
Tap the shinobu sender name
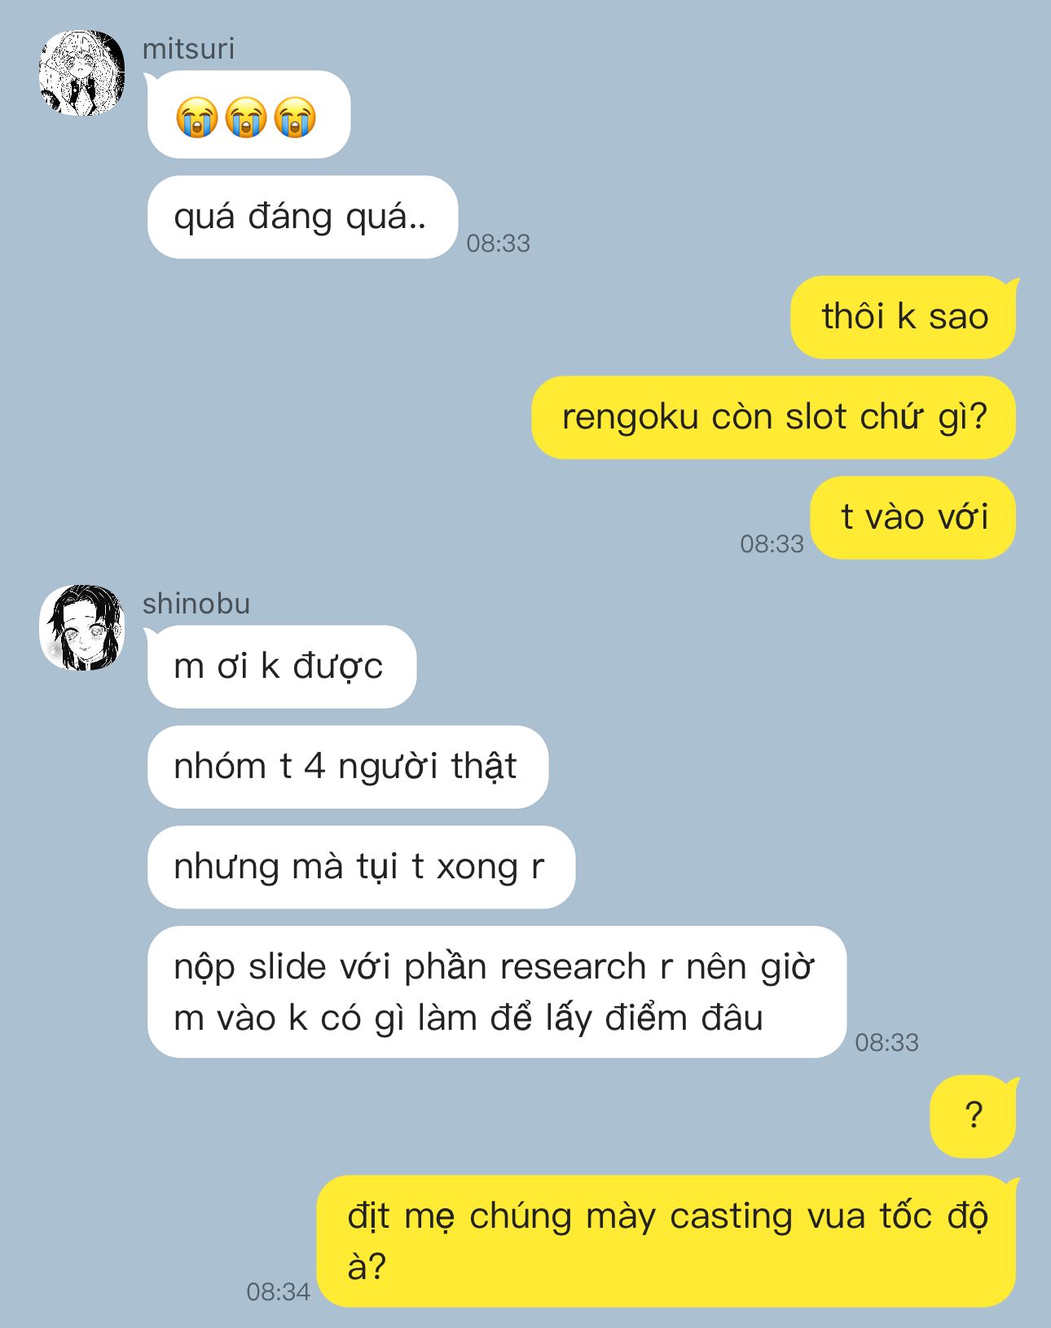(196, 604)
